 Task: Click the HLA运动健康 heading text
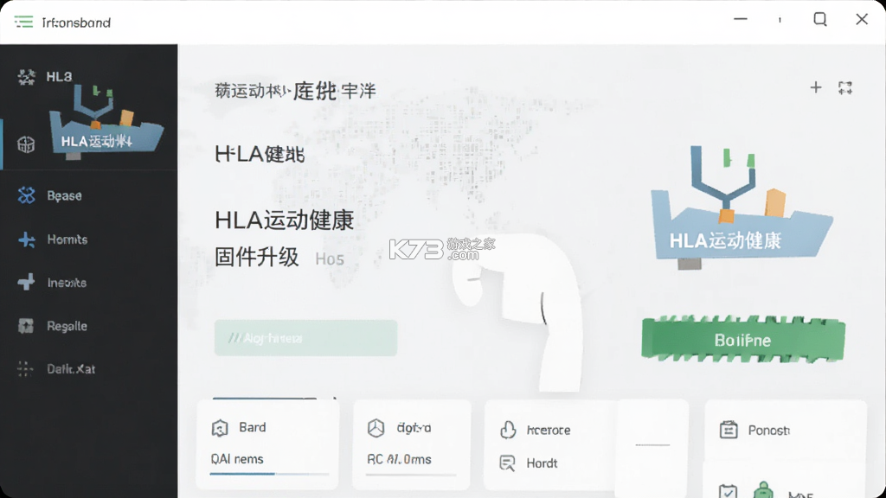(284, 220)
